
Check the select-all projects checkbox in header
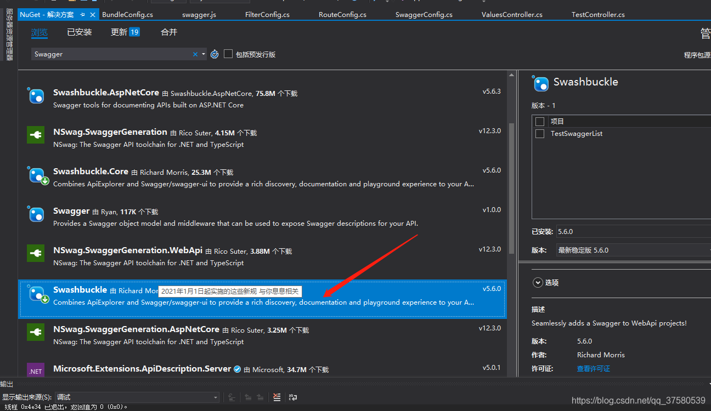tap(540, 121)
